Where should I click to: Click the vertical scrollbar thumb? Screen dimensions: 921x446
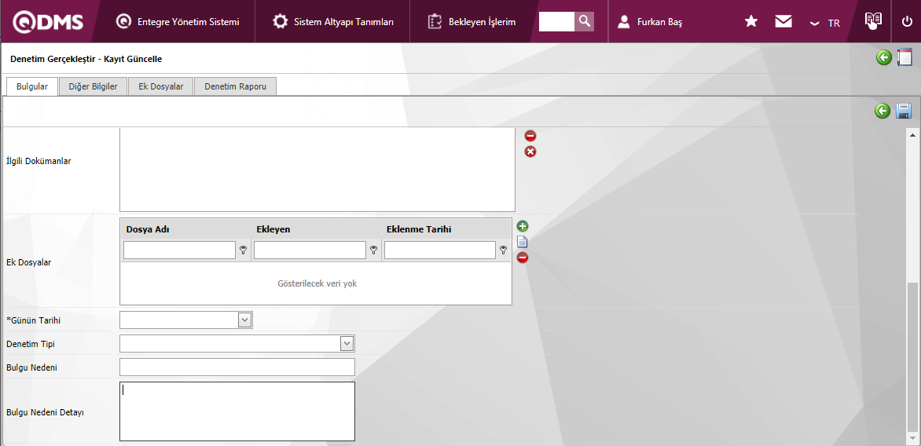point(913,356)
